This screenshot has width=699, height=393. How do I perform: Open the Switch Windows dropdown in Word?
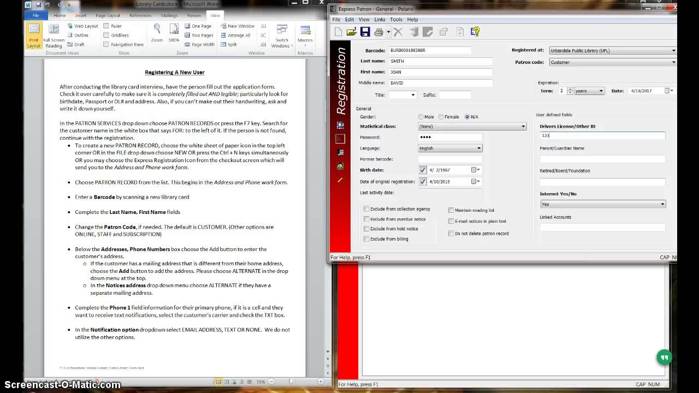click(282, 35)
